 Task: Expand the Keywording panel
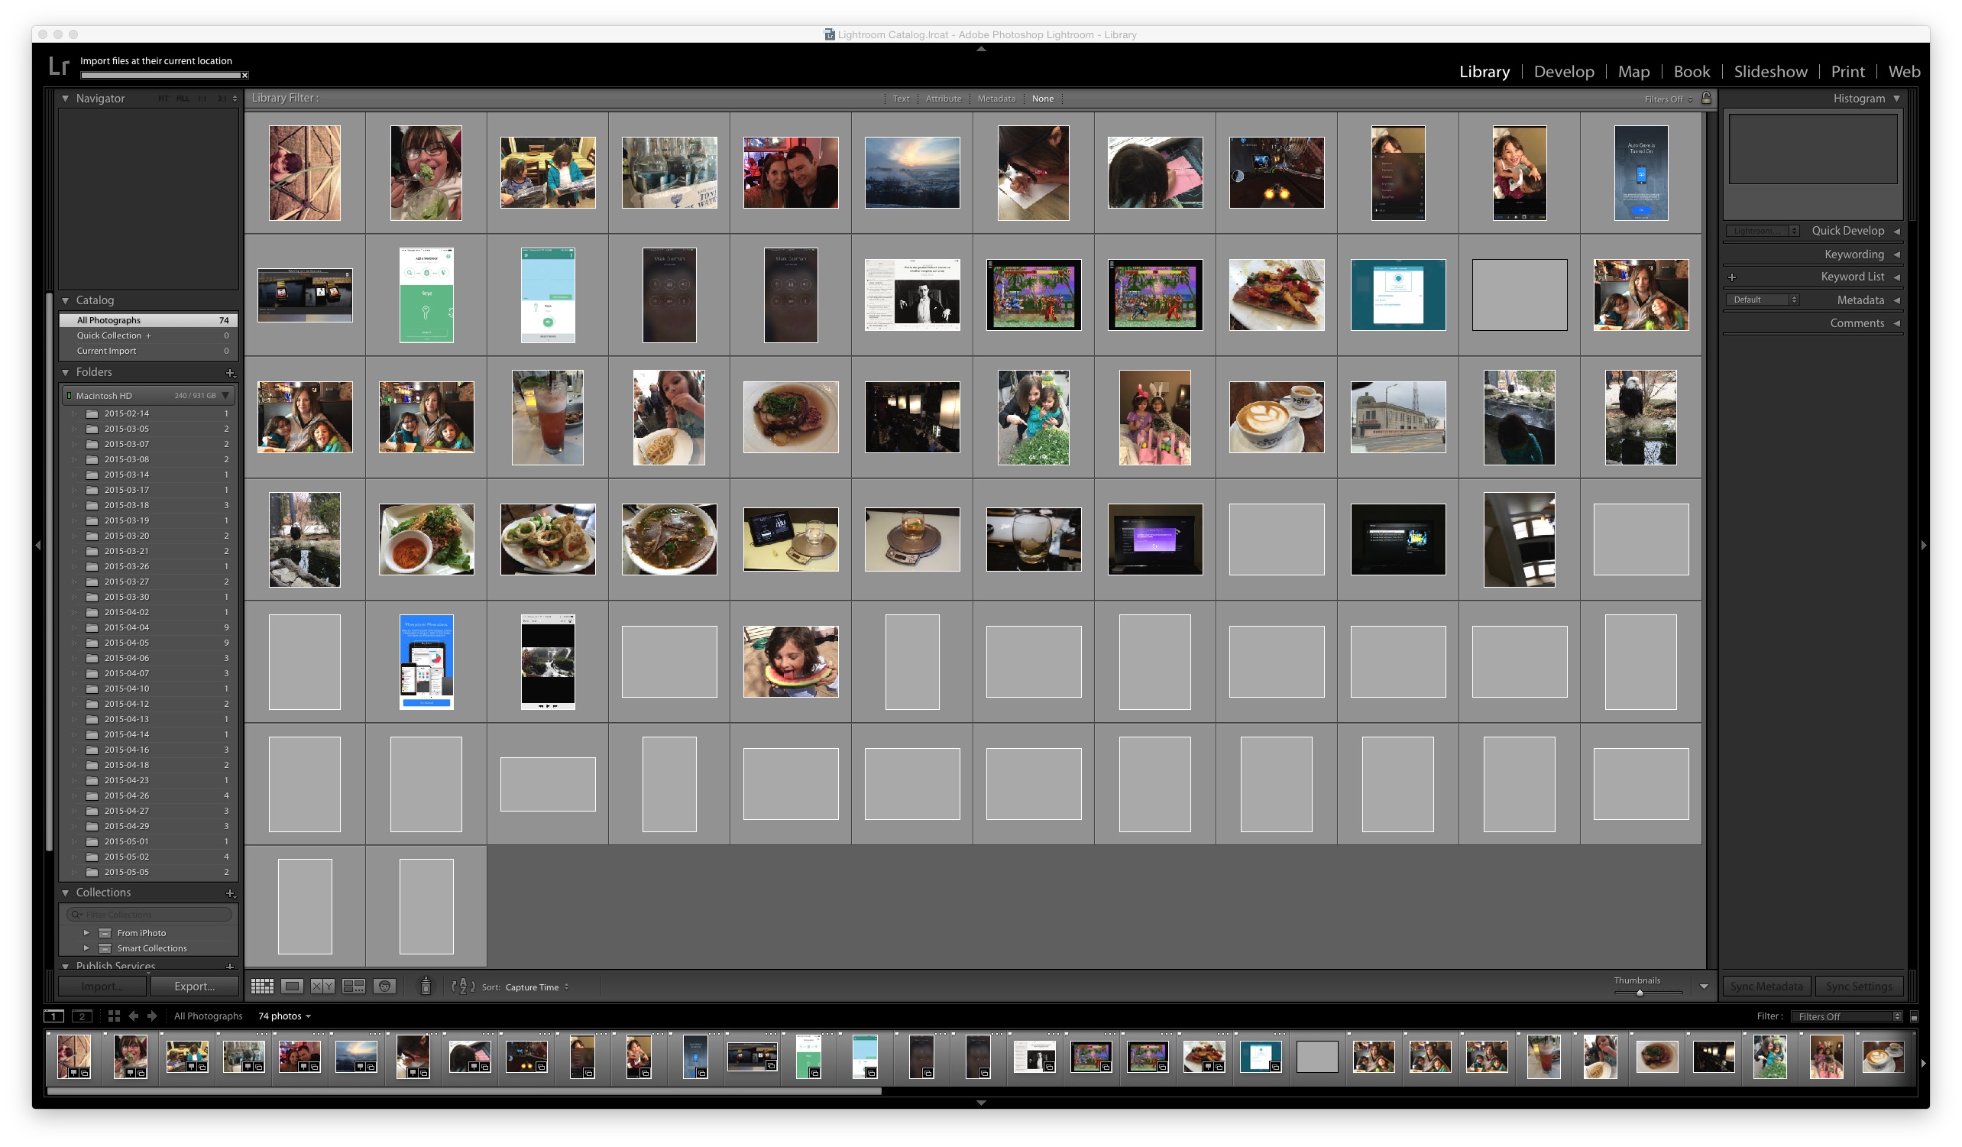coord(1854,254)
